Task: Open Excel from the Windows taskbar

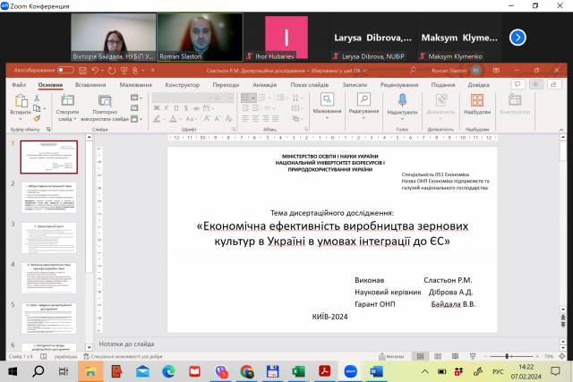Action: pos(298,370)
